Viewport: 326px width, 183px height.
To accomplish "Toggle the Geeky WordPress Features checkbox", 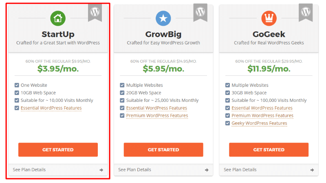I will tap(228, 123).
